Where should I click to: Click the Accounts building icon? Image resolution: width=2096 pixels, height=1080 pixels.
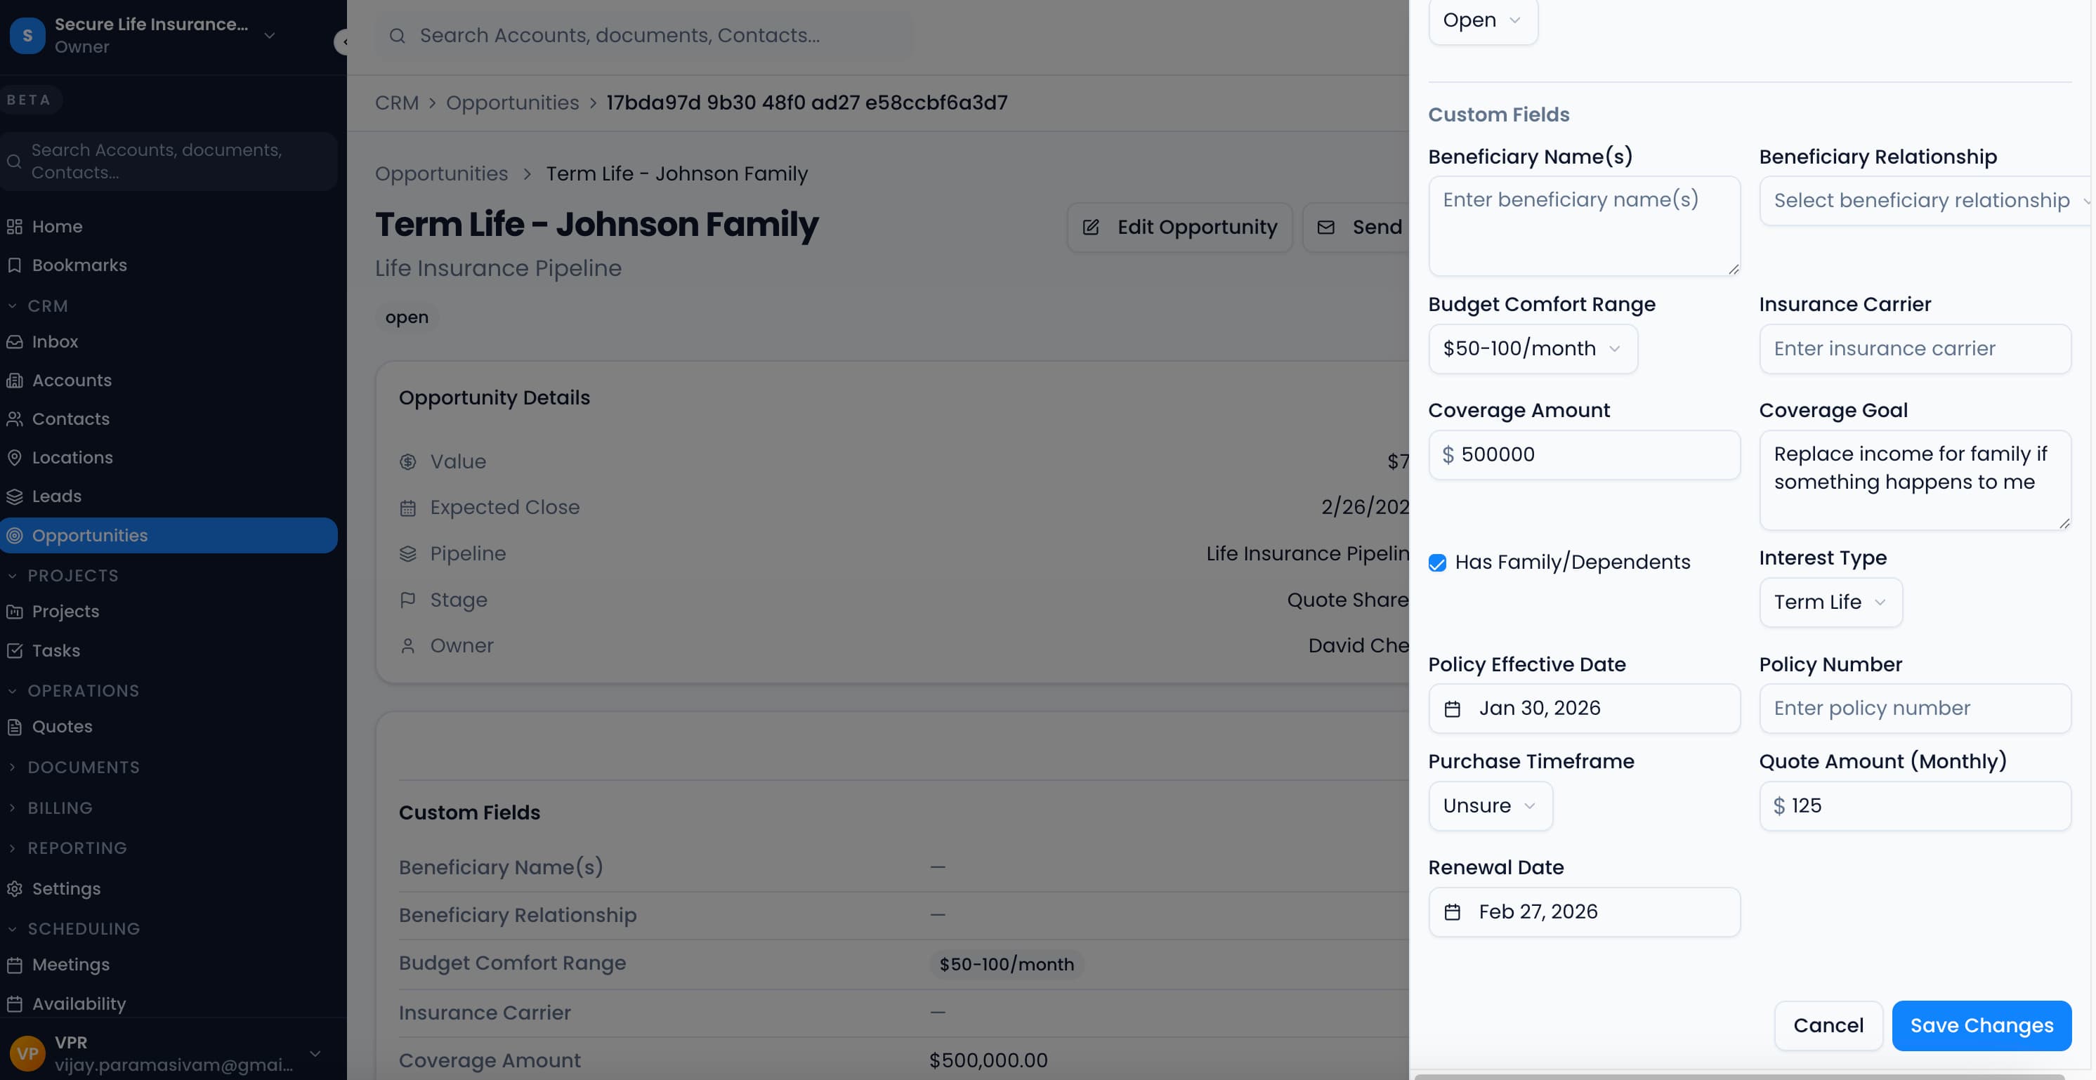(x=15, y=380)
